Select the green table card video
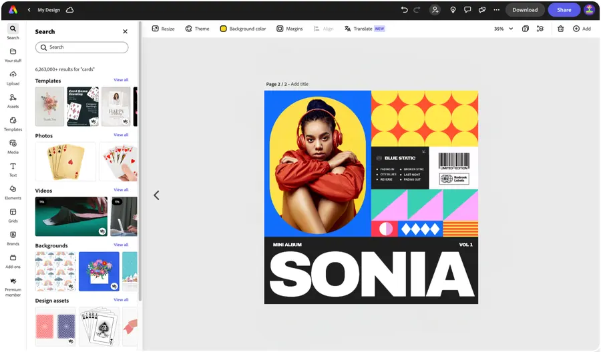 (71, 216)
